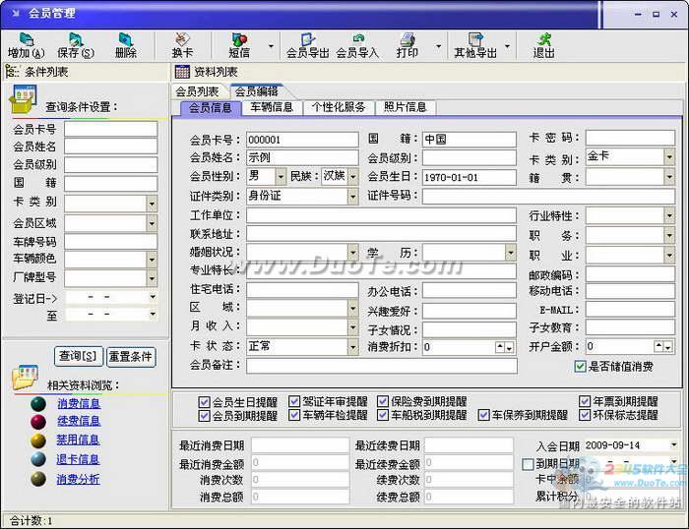Click the 会员导入 member import icon
The width and height of the screenshot is (689, 529).
357,45
